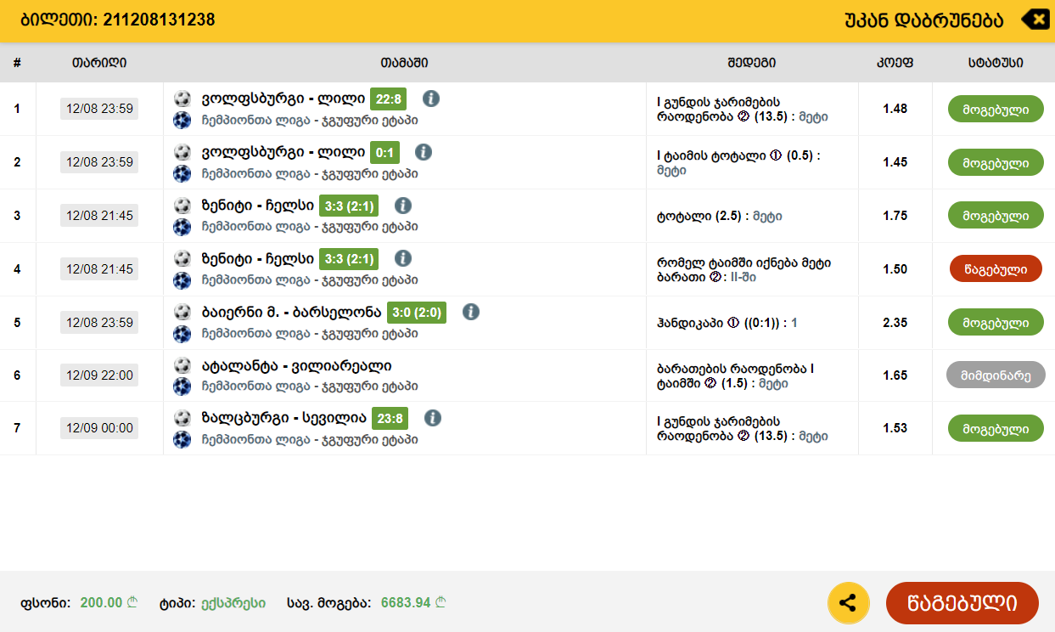Click the ტოტალი (2.5) : მეტი bet result
The image size is (1055, 632).
pyautogui.click(x=720, y=216)
